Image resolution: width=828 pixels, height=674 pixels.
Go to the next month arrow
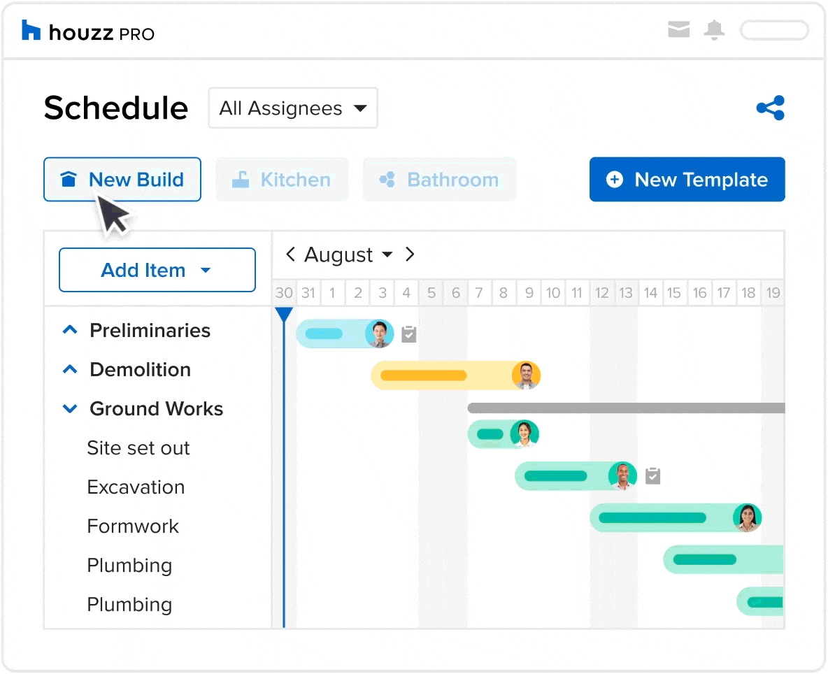click(x=410, y=254)
